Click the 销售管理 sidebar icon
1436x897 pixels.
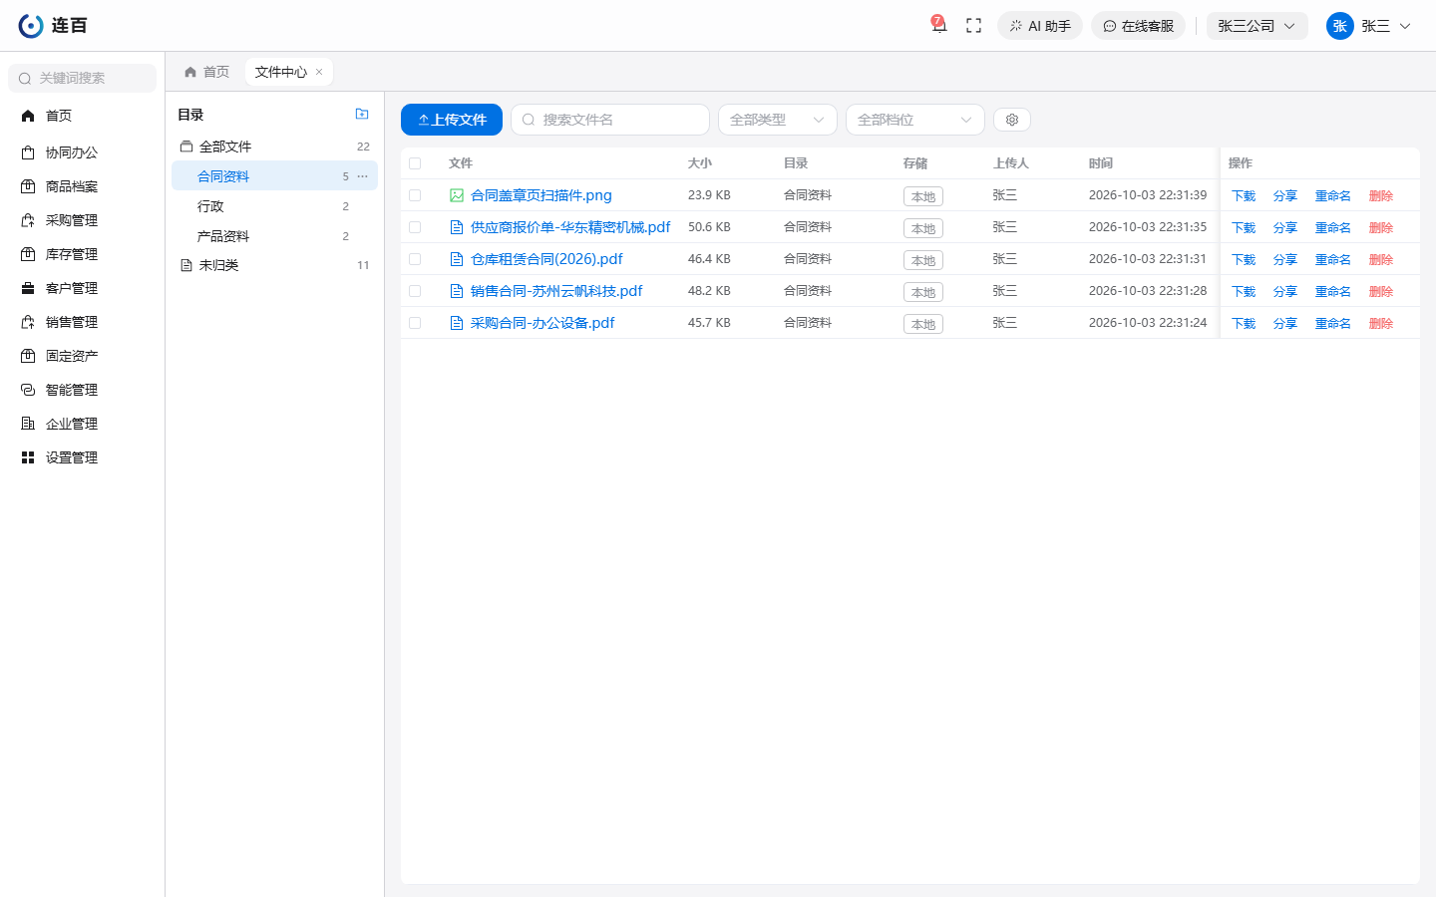[28, 322]
